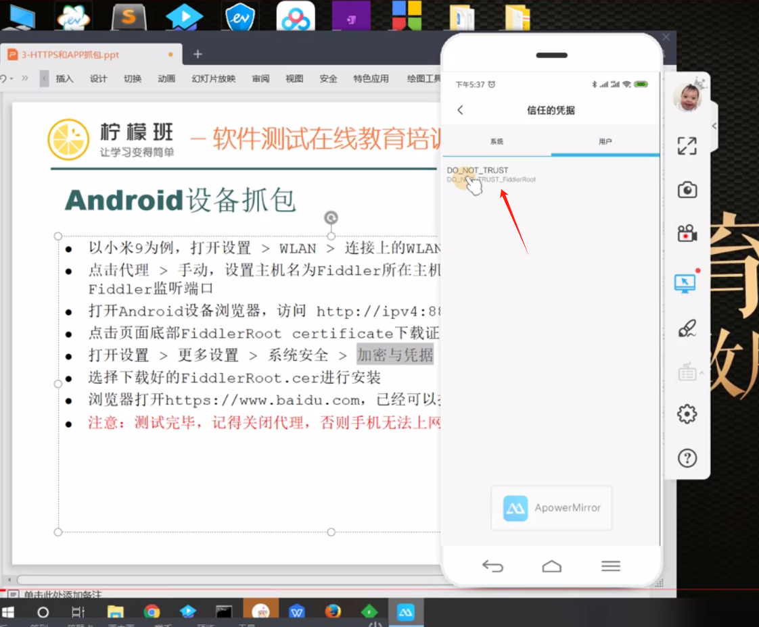
Task: Open the 特色应用 ribbon menu
Action: tap(371, 79)
